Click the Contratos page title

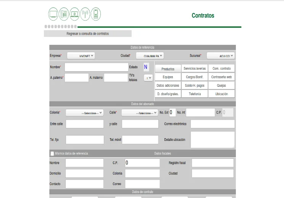[x=203, y=16]
